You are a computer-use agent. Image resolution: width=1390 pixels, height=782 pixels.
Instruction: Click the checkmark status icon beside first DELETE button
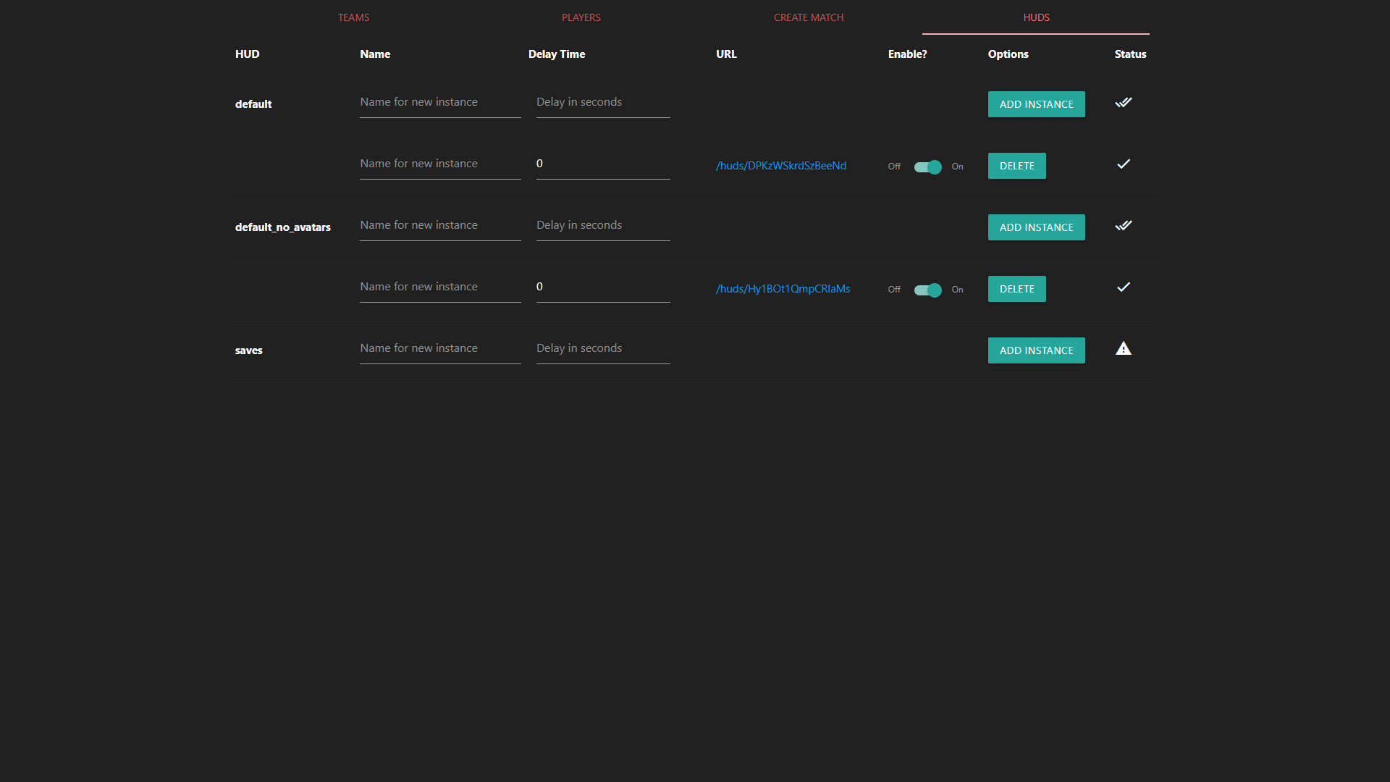(1123, 164)
